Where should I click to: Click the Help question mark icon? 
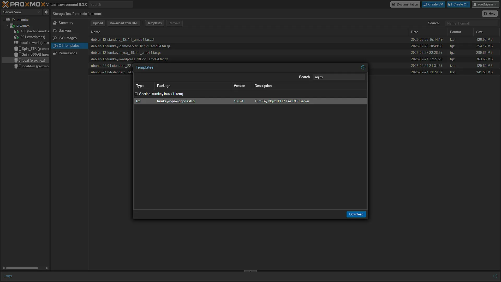pos(485,14)
